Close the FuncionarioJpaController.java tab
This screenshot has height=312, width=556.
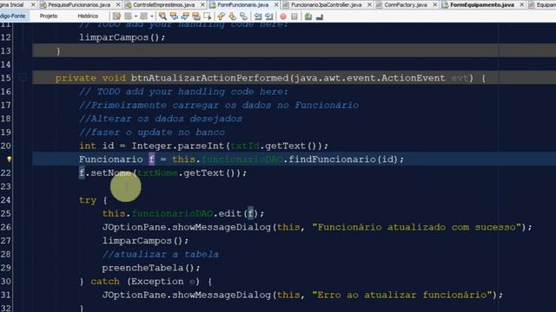point(369,4)
